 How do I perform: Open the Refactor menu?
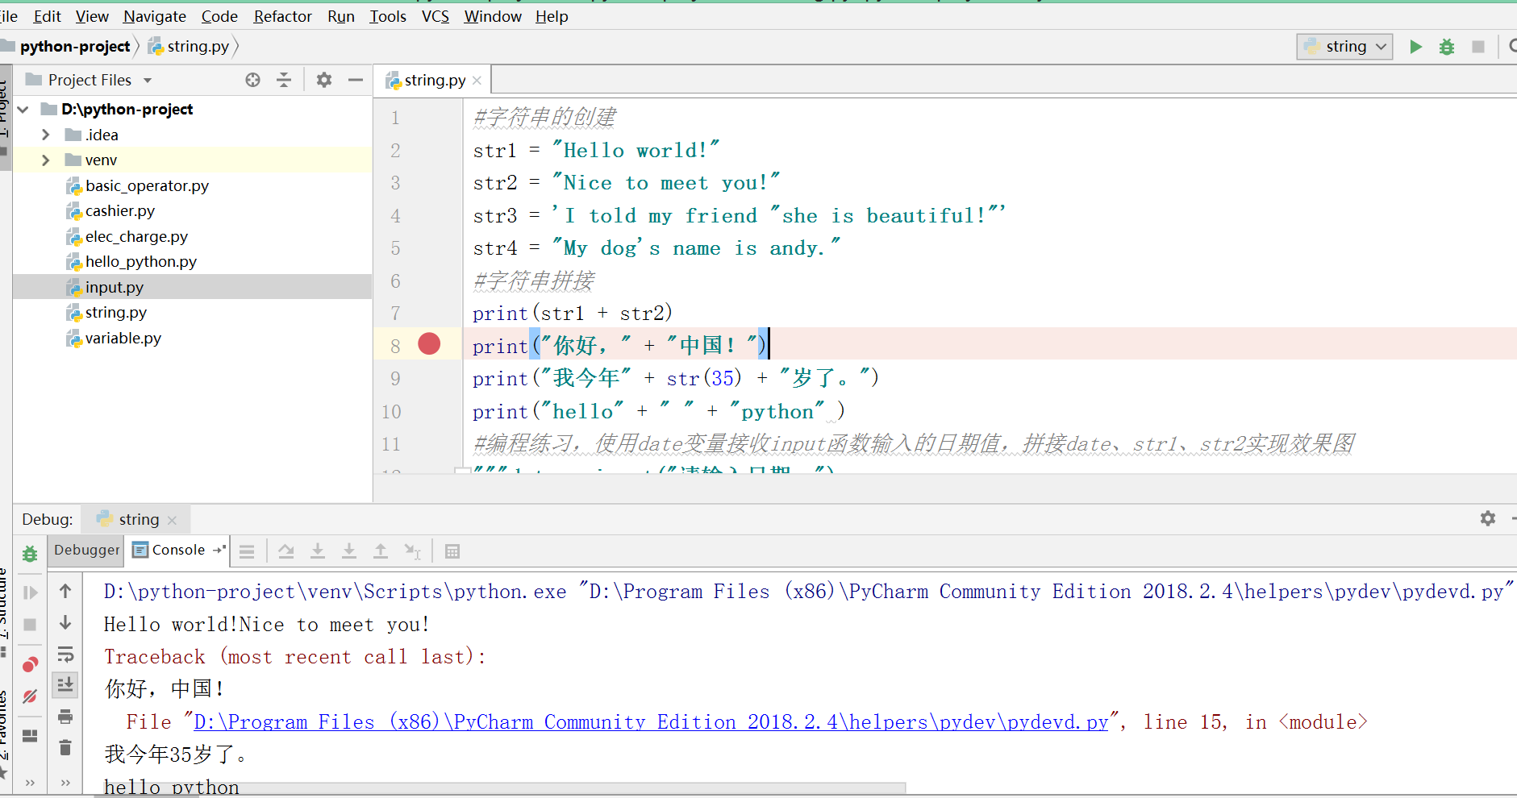click(282, 16)
